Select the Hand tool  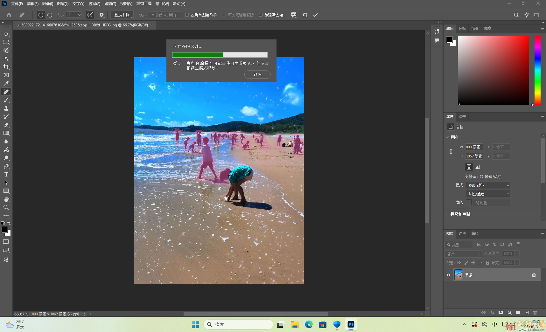tap(6, 199)
